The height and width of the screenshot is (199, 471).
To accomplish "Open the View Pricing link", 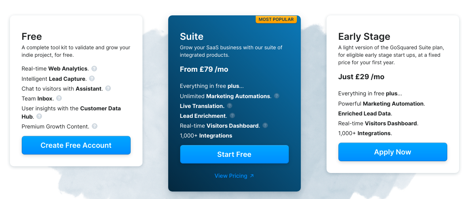I will (x=234, y=176).
